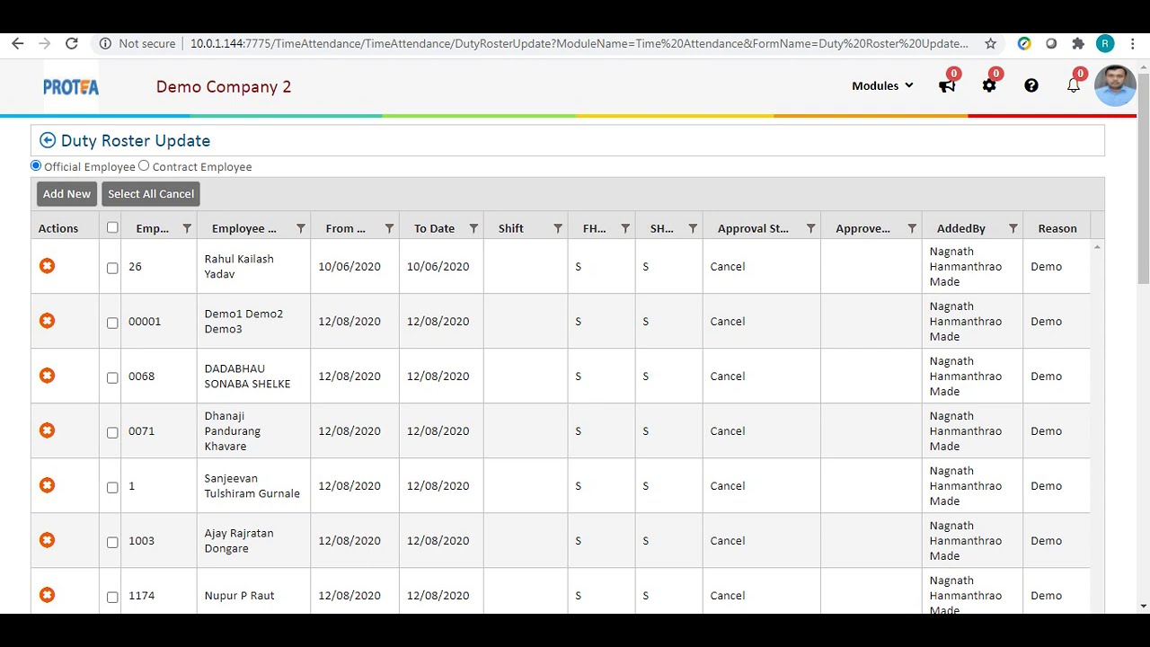1150x647 pixels.
Task: Click the cancel icon in the Dhanaji Pandurang Khavare row
Action: pos(47,430)
